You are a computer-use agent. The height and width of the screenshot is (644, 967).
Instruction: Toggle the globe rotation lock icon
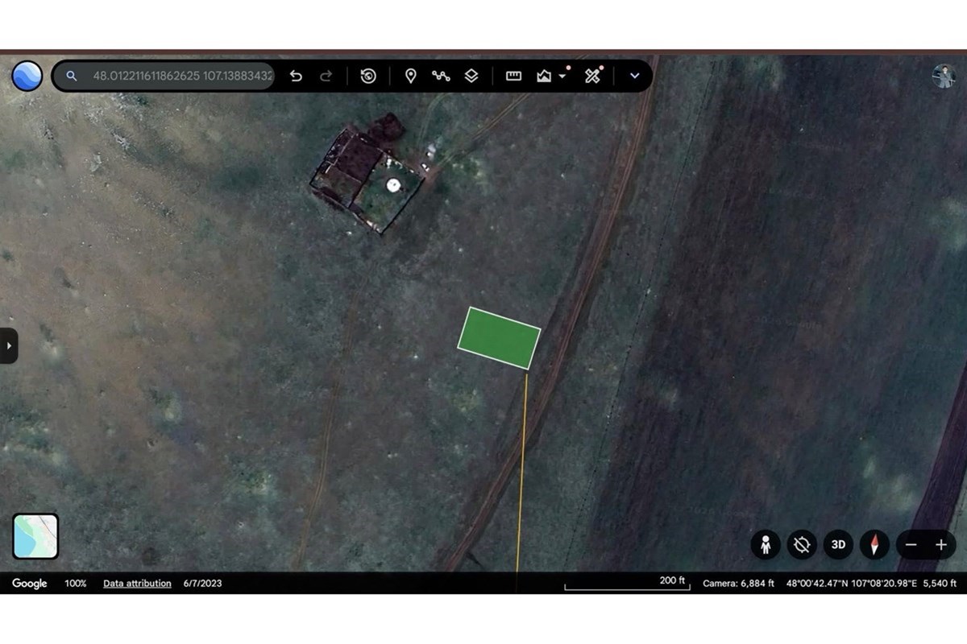pos(802,545)
